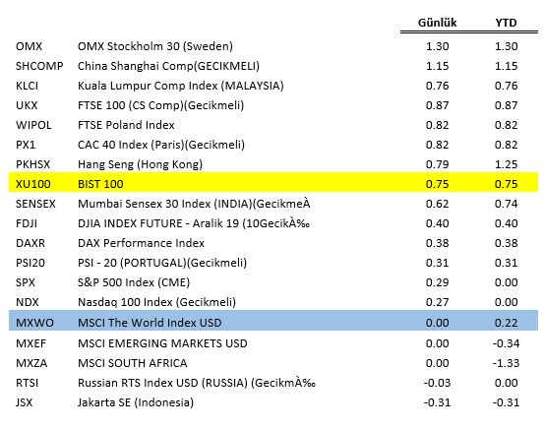544x429 pixels.
Task: Select the Günlük value 0.79 for Hang Seng
Action: (437, 164)
